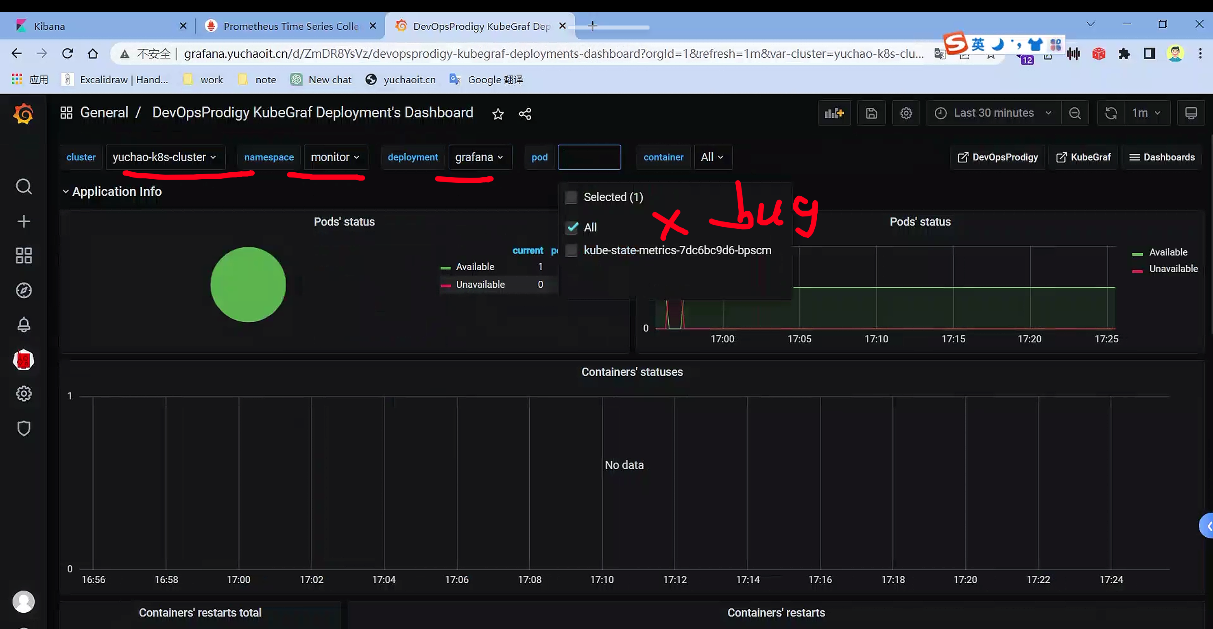Click the Add panel icon
Screen dimensions: 1213x629
[x=834, y=113]
